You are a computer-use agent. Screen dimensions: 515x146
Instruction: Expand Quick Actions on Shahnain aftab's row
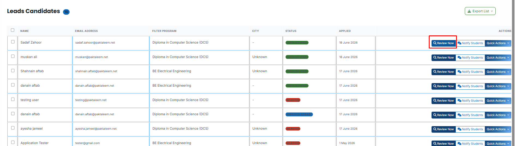pos(498,72)
